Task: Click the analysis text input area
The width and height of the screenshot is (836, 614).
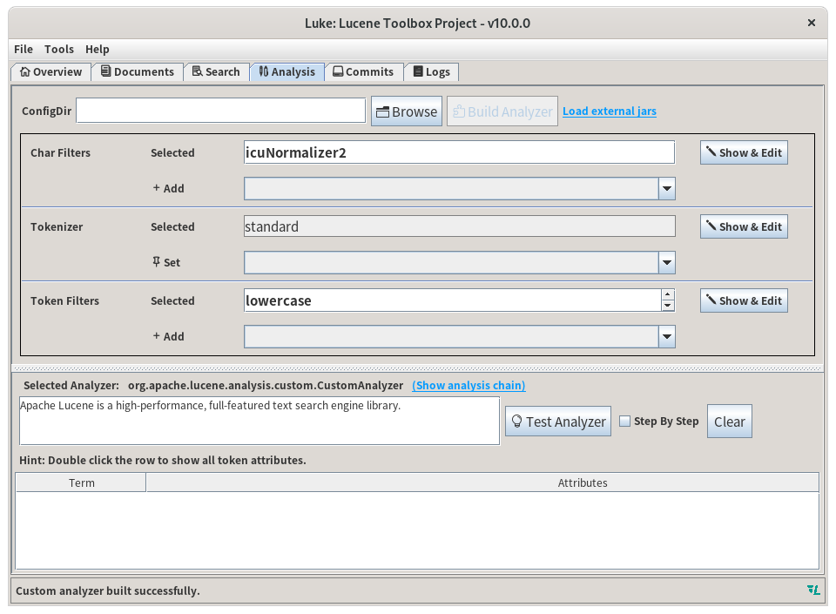Action: tap(260, 421)
